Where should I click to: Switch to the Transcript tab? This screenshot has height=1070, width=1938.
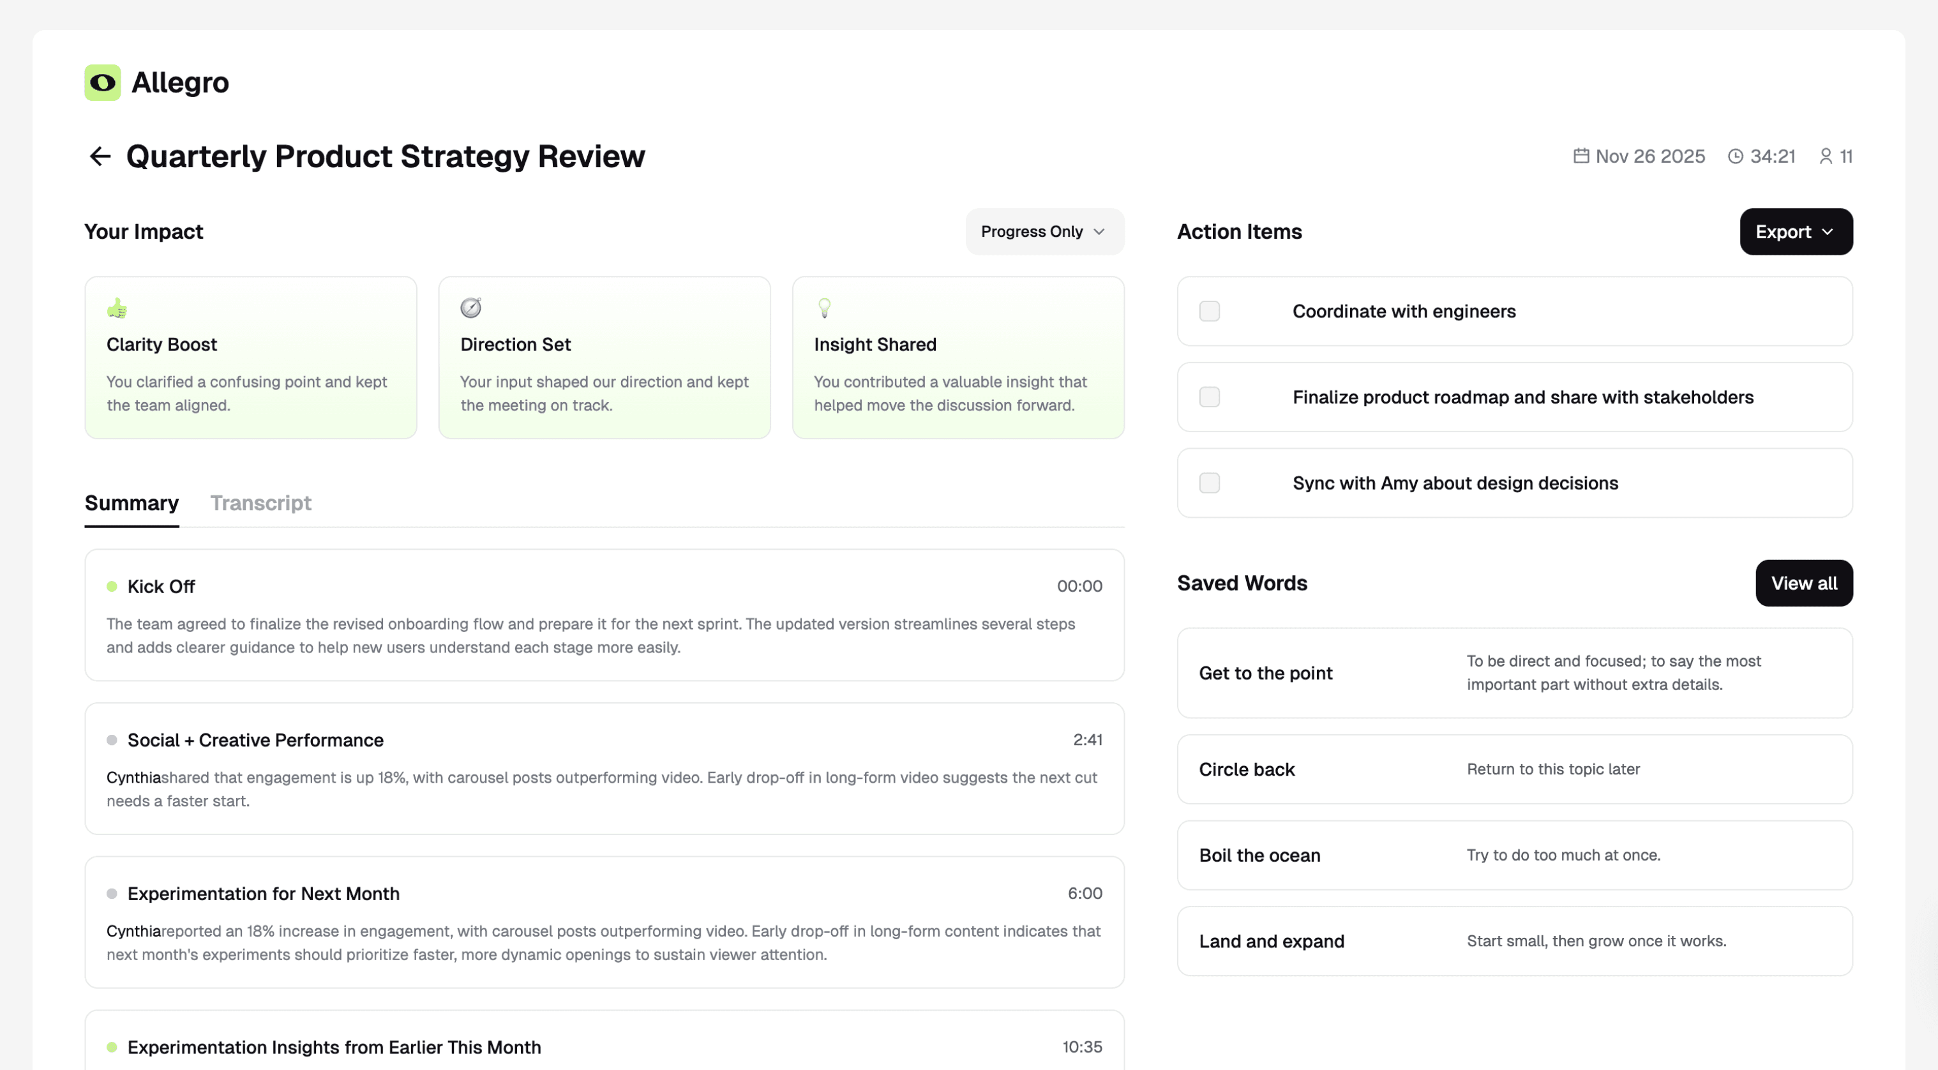coord(260,502)
